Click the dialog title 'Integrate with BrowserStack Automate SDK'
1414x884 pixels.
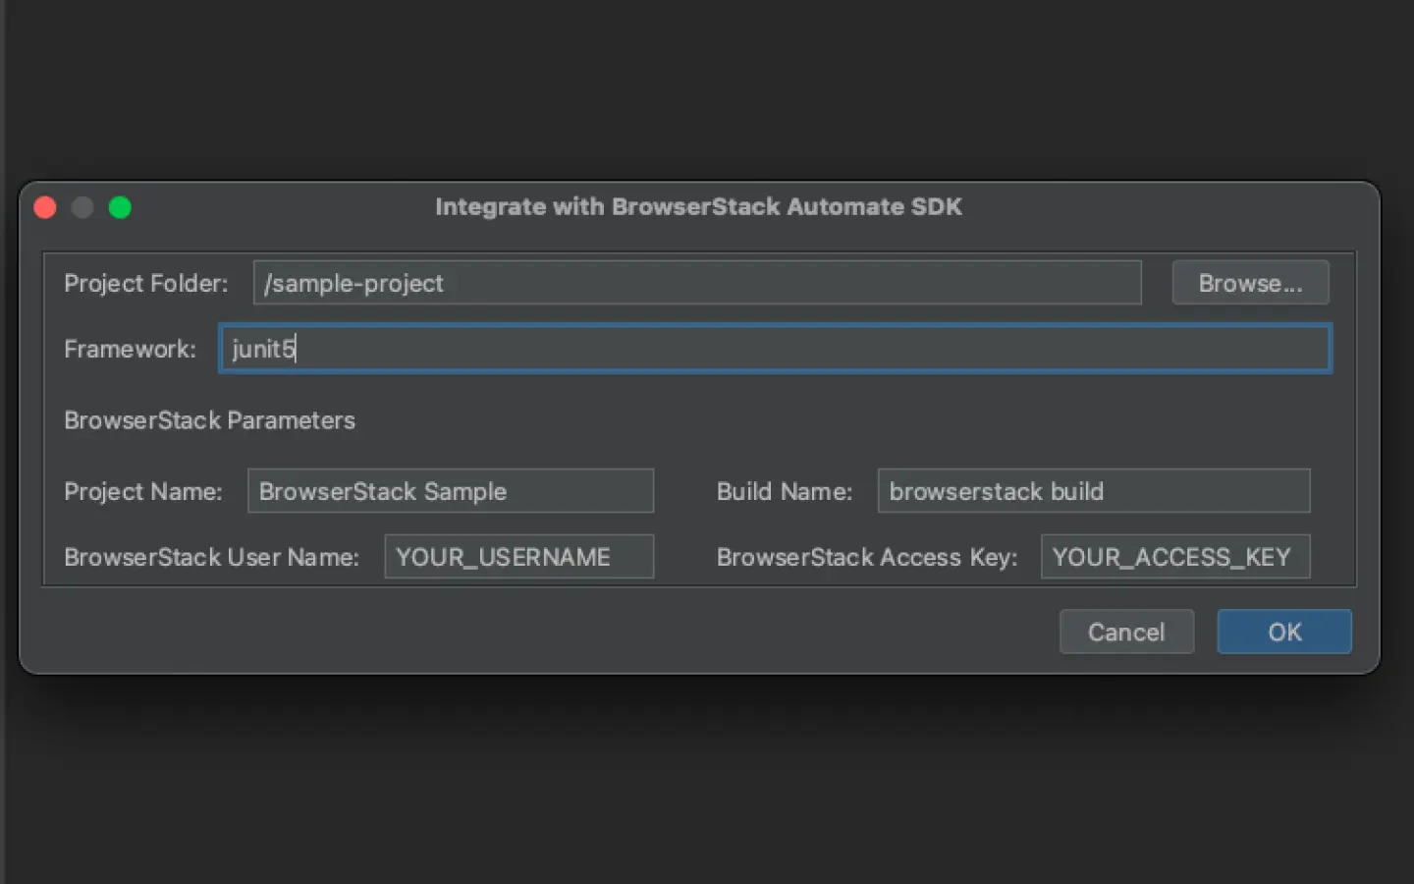pyautogui.click(x=698, y=207)
